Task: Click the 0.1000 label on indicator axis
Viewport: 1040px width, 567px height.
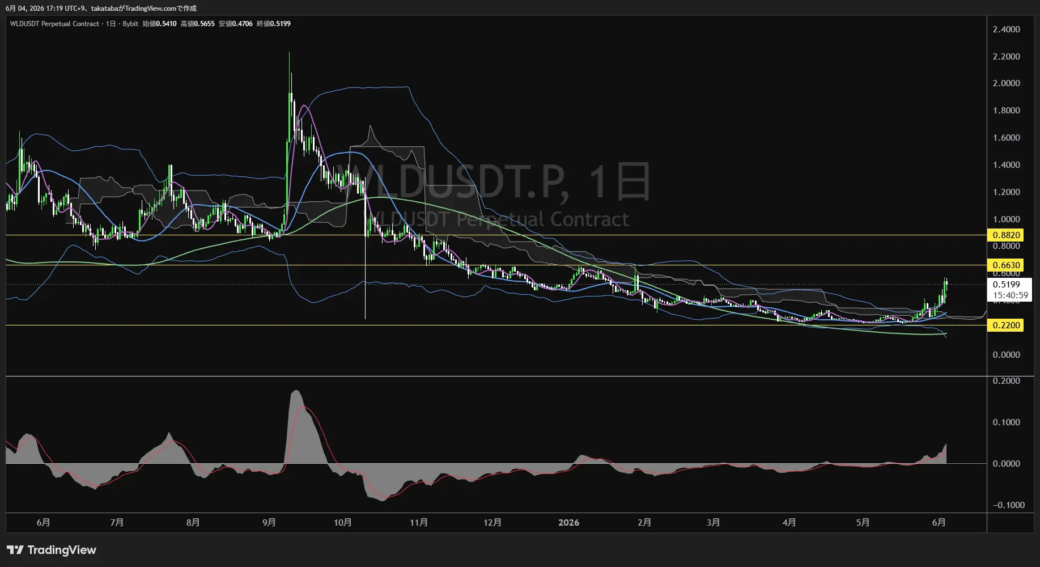Action: 1006,422
